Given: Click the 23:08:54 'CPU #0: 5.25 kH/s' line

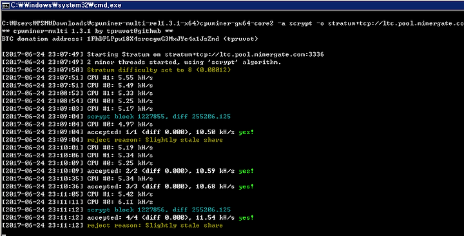Looking at the screenshot, I should point(77,101).
